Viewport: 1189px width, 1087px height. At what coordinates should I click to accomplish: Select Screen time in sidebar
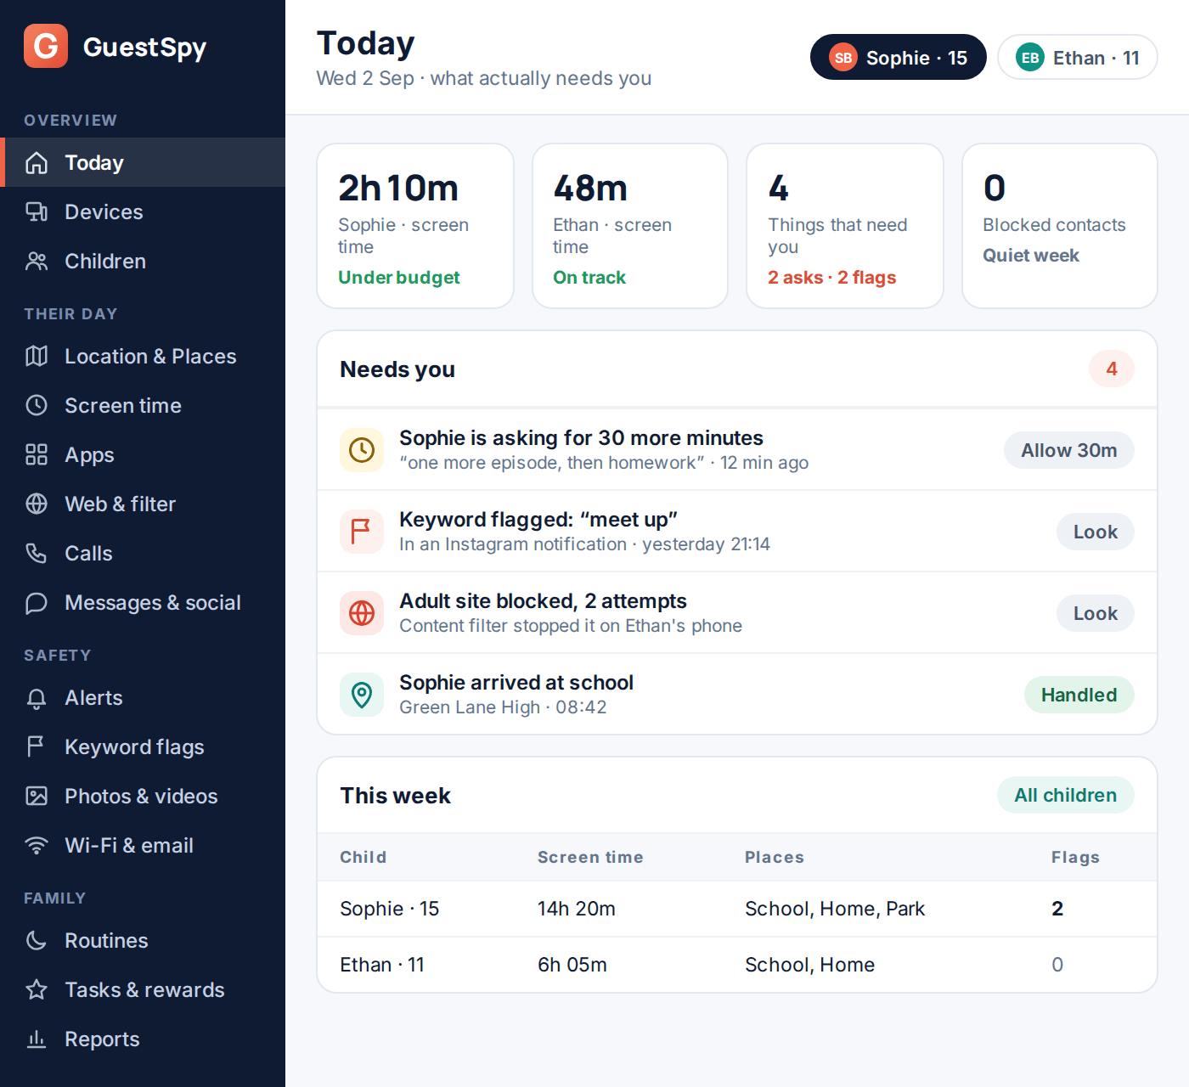click(143, 405)
